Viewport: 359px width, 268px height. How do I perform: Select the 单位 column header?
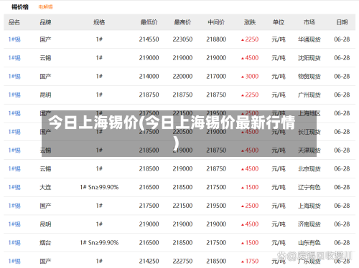[x=279, y=22]
